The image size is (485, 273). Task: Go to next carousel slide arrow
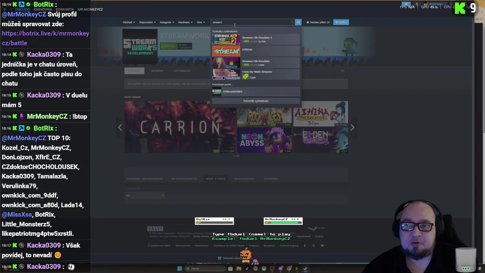(x=352, y=127)
